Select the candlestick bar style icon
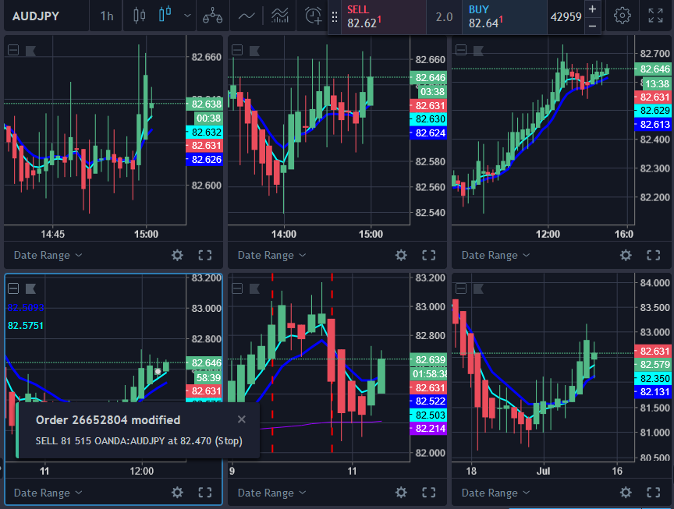 point(165,15)
